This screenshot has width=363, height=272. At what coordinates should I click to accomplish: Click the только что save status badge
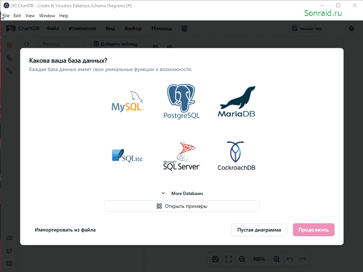307,28
